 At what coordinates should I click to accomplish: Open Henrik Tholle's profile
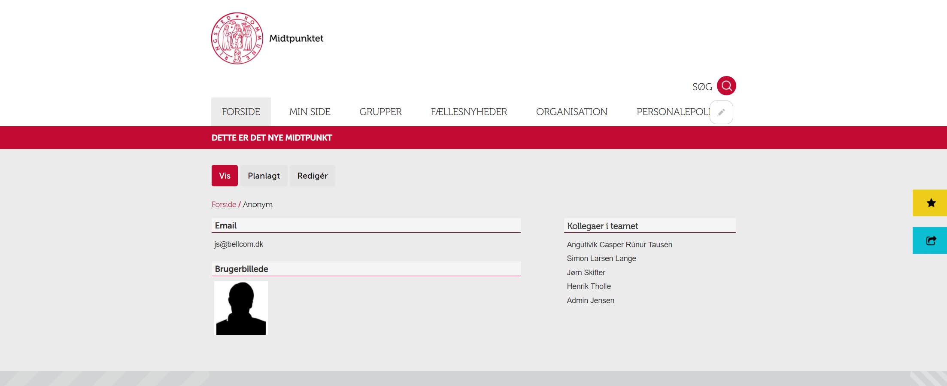(589, 286)
